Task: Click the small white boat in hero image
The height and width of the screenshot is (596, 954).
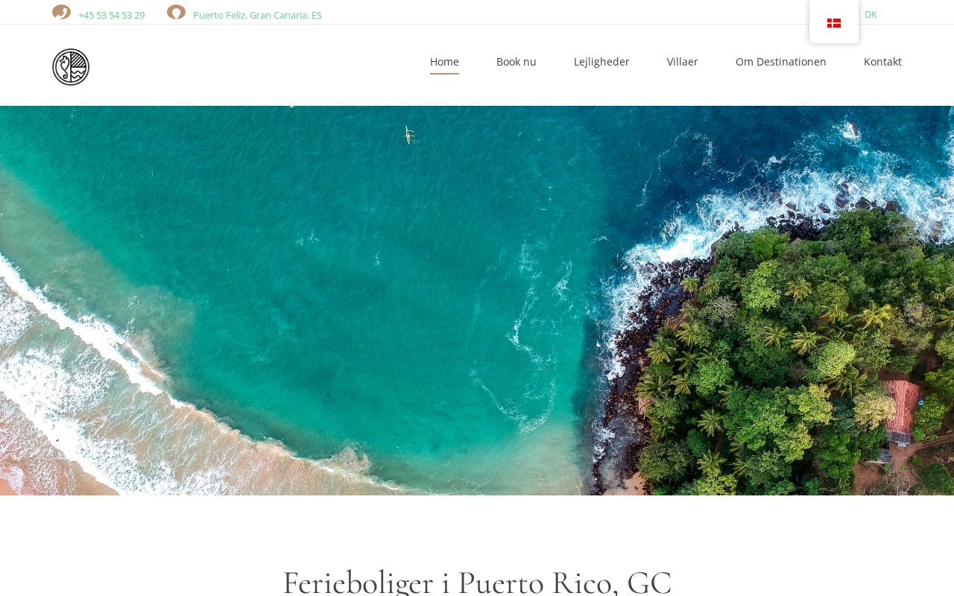Action: (x=408, y=135)
